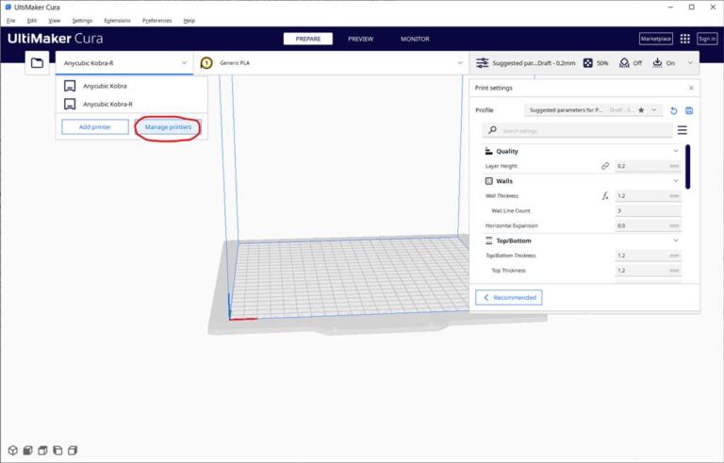Screen dimensions: 724x463
Task: Collapse the Quality section
Action: pos(676,151)
